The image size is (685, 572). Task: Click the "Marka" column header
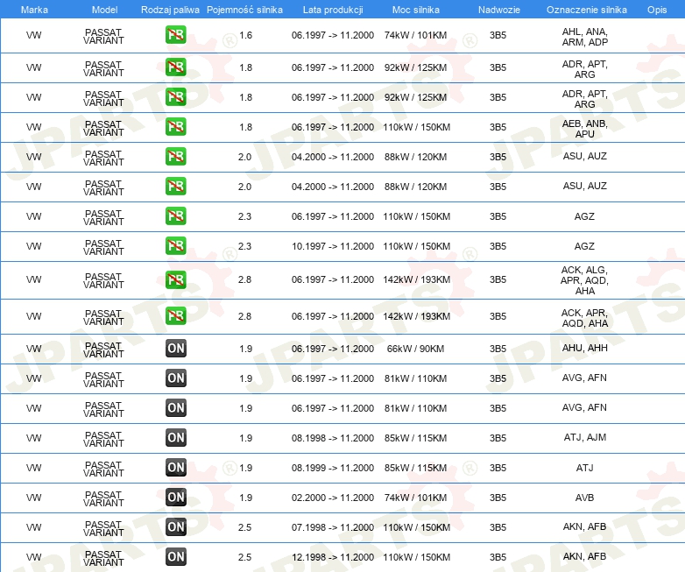[x=34, y=10]
